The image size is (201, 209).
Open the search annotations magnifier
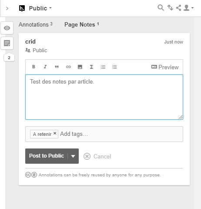tap(161, 8)
